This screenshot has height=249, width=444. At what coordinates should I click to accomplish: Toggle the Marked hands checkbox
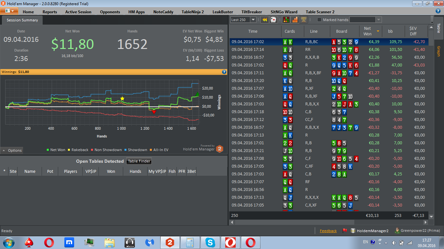[x=319, y=20]
